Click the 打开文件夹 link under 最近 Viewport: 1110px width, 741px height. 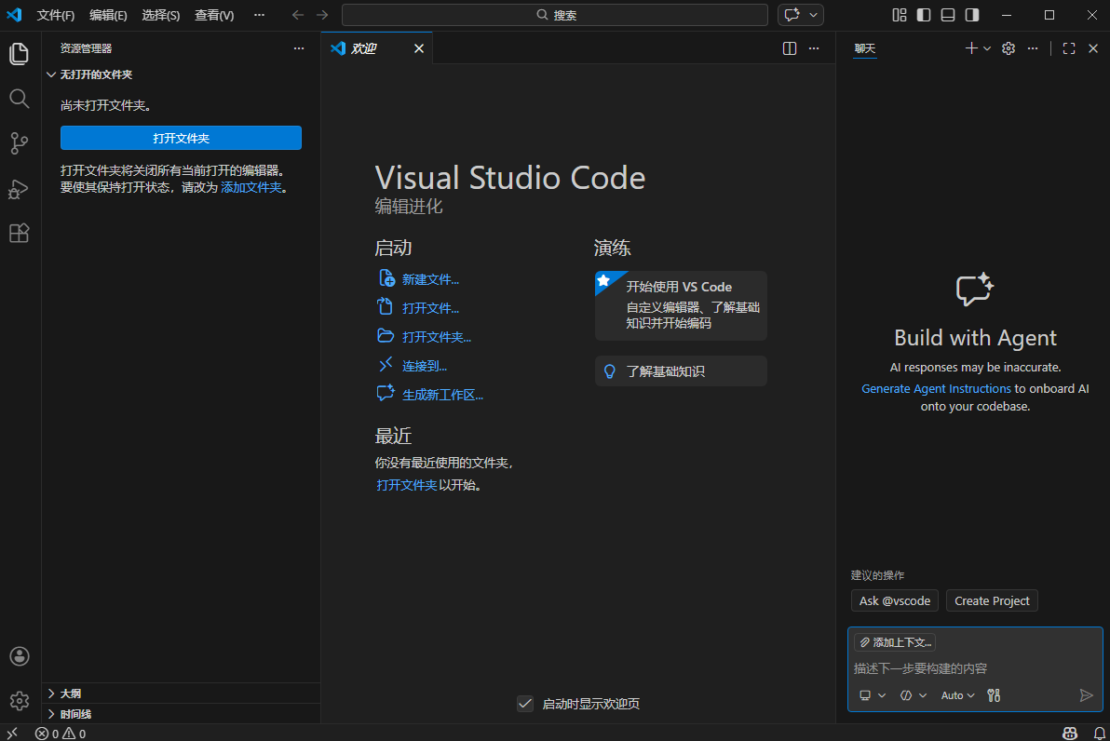(406, 485)
